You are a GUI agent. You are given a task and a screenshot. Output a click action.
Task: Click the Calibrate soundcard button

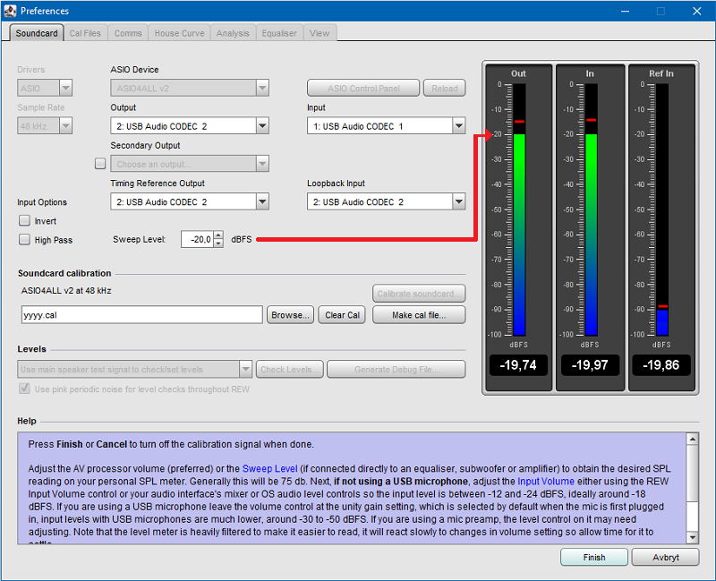(x=419, y=294)
